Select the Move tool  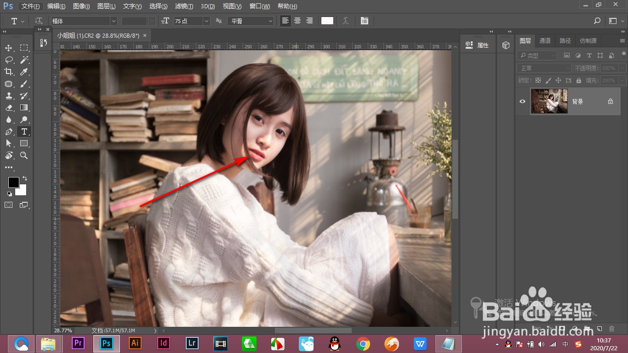coord(9,48)
